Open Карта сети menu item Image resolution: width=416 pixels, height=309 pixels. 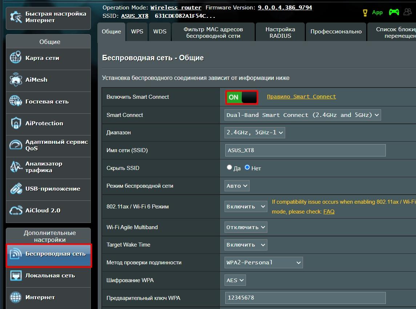point(48,59)
